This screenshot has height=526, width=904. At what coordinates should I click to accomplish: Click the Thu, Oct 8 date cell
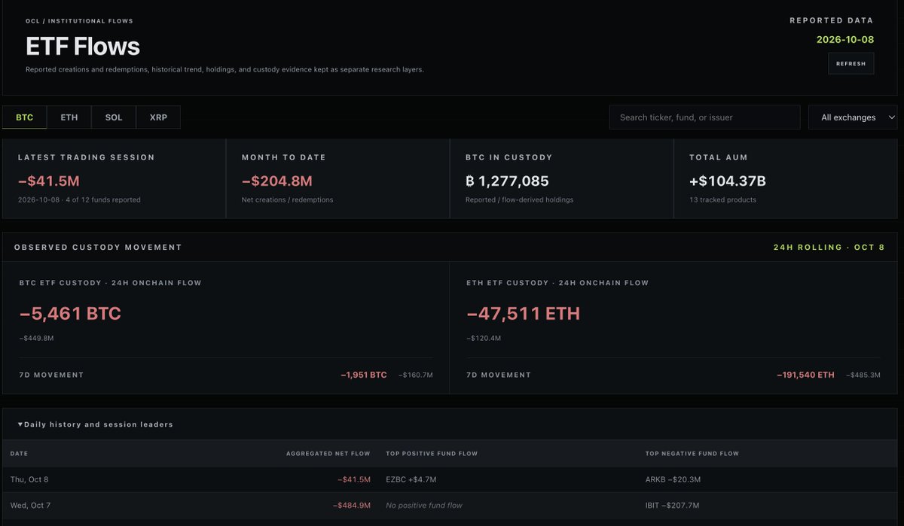tap(29, 479)
